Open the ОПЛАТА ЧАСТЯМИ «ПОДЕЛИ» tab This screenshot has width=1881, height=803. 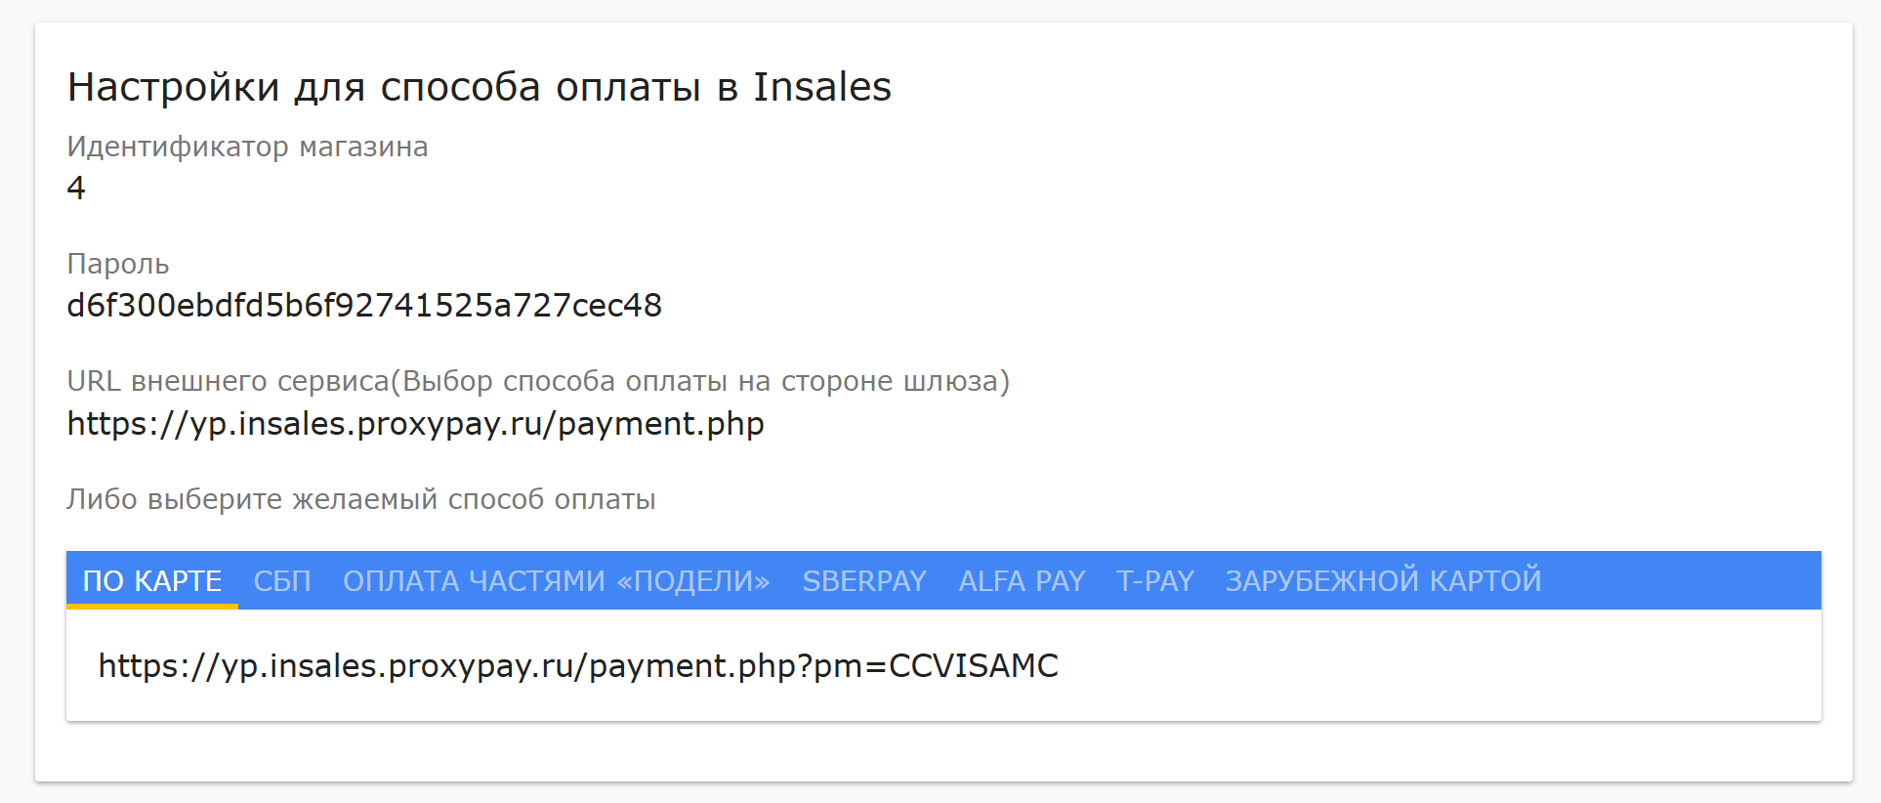pos(557,580)
